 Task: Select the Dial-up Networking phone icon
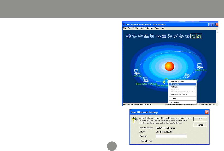pyautogui.click(x=134, y=36)
